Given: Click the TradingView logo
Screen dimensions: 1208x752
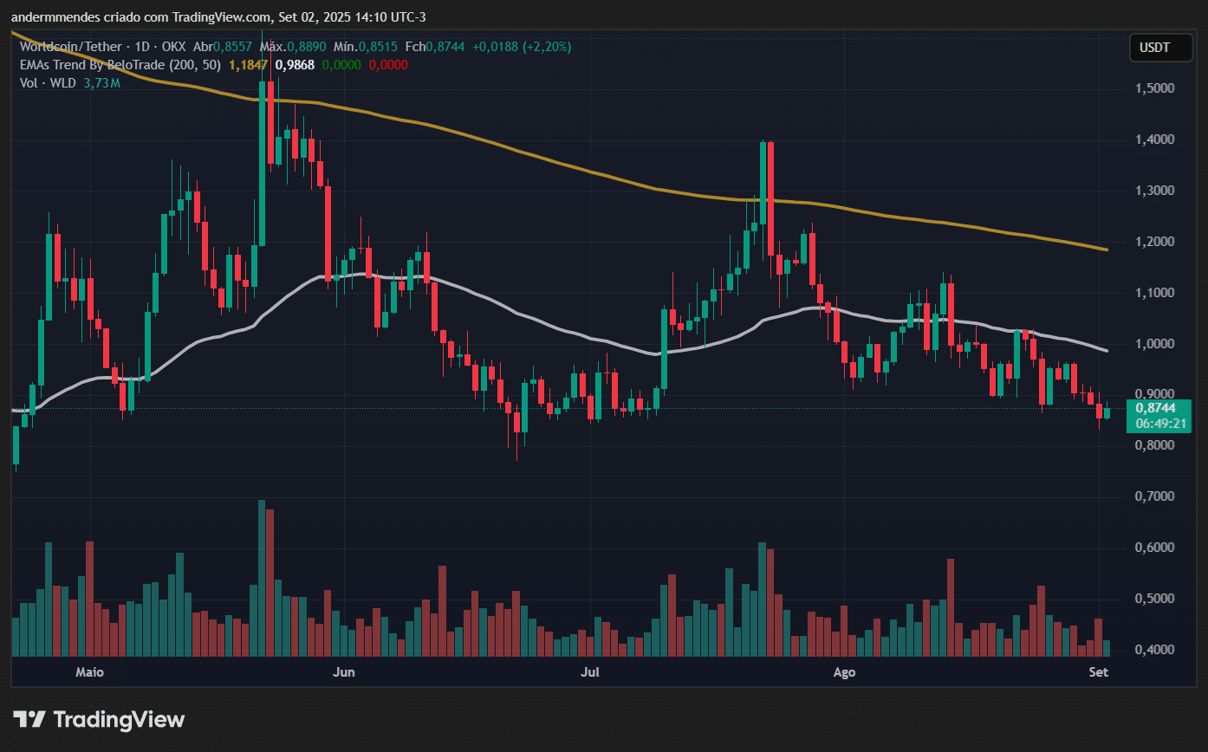Looking at the screenshot, I should click(99, 719).
